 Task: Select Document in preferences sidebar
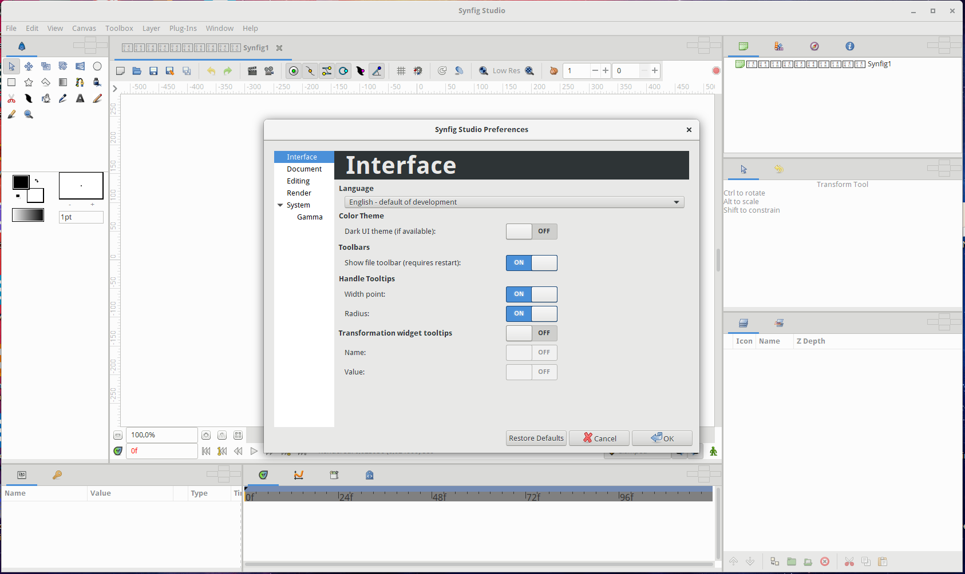tap(304, 169)
